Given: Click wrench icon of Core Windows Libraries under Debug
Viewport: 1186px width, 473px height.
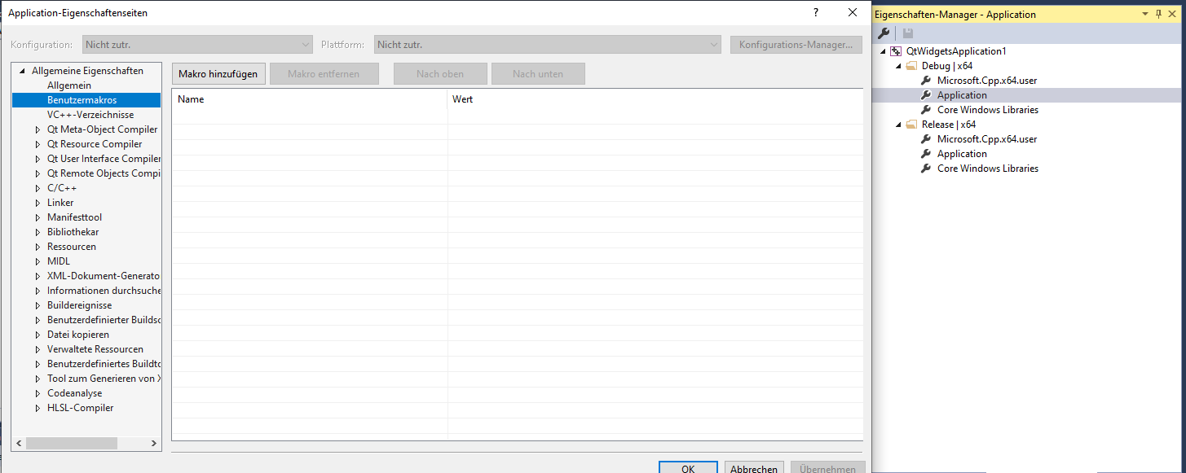Looking at the screenshot, I should click(926, 110).
